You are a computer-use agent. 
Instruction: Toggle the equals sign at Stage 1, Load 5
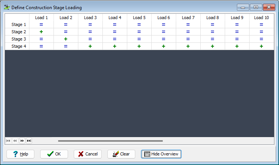coord(139,24)
